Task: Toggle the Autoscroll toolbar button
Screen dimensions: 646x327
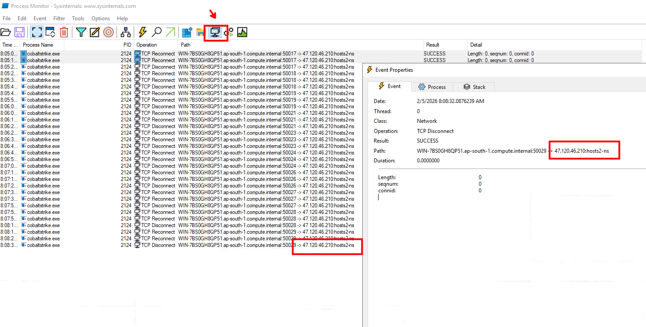Action: click(50, 32)
